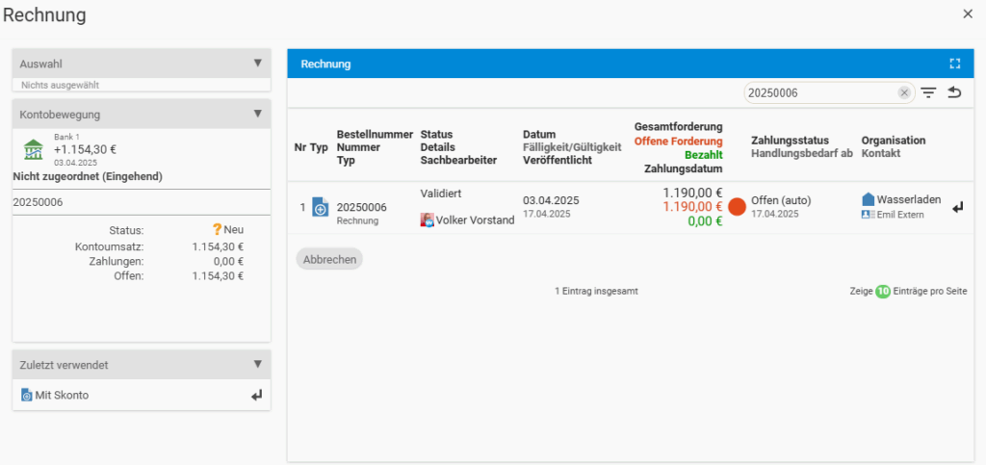This screenshot has height=465, width=986.
Task: Sort by Status column header
Action: 436,135
